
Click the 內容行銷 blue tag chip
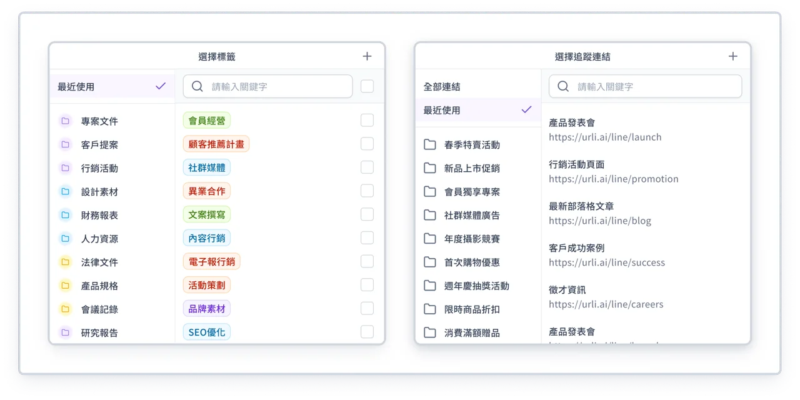click(207, 238)
